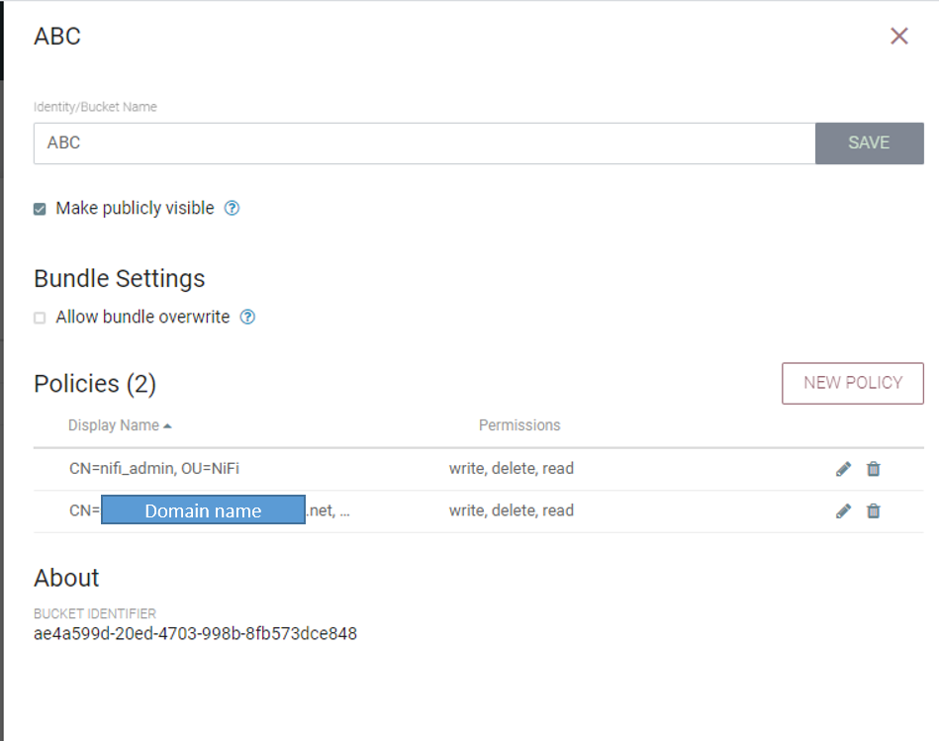Click the Bundle Settings section heading
This screenshot has height=741, width=939.
(x=119, y=278)
